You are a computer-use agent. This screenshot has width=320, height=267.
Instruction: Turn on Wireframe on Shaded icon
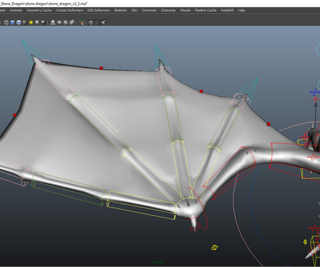click(19, 22)
